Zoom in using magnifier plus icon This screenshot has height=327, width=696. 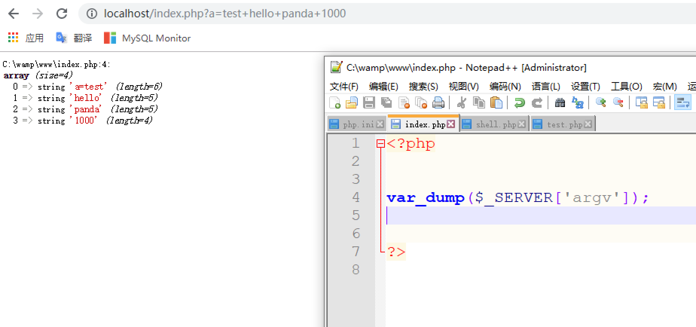pos(601,102)
